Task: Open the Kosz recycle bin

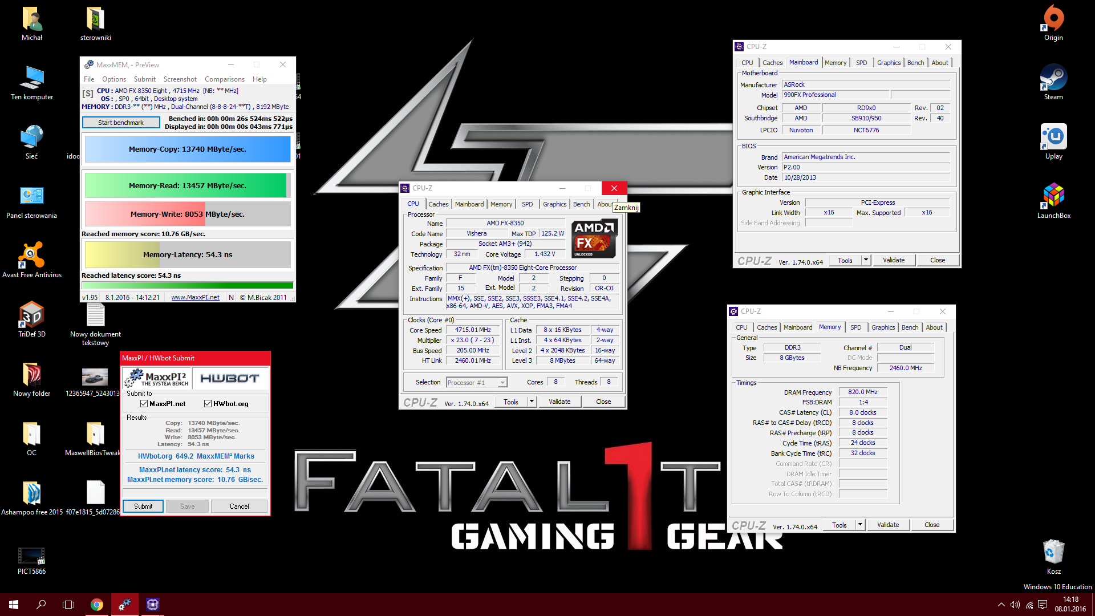Action: click(1053, 557)
